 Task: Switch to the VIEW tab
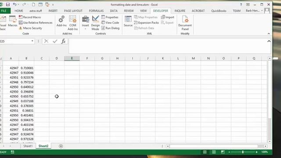coord(144,11)
